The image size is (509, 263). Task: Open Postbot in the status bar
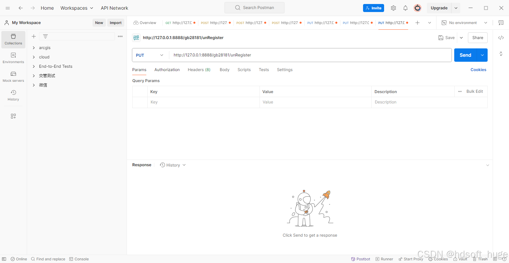pyautogui.click(x=361, y=259)
